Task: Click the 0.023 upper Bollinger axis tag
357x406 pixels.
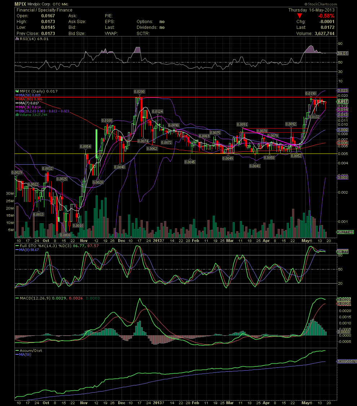Action: click(343, 91)
